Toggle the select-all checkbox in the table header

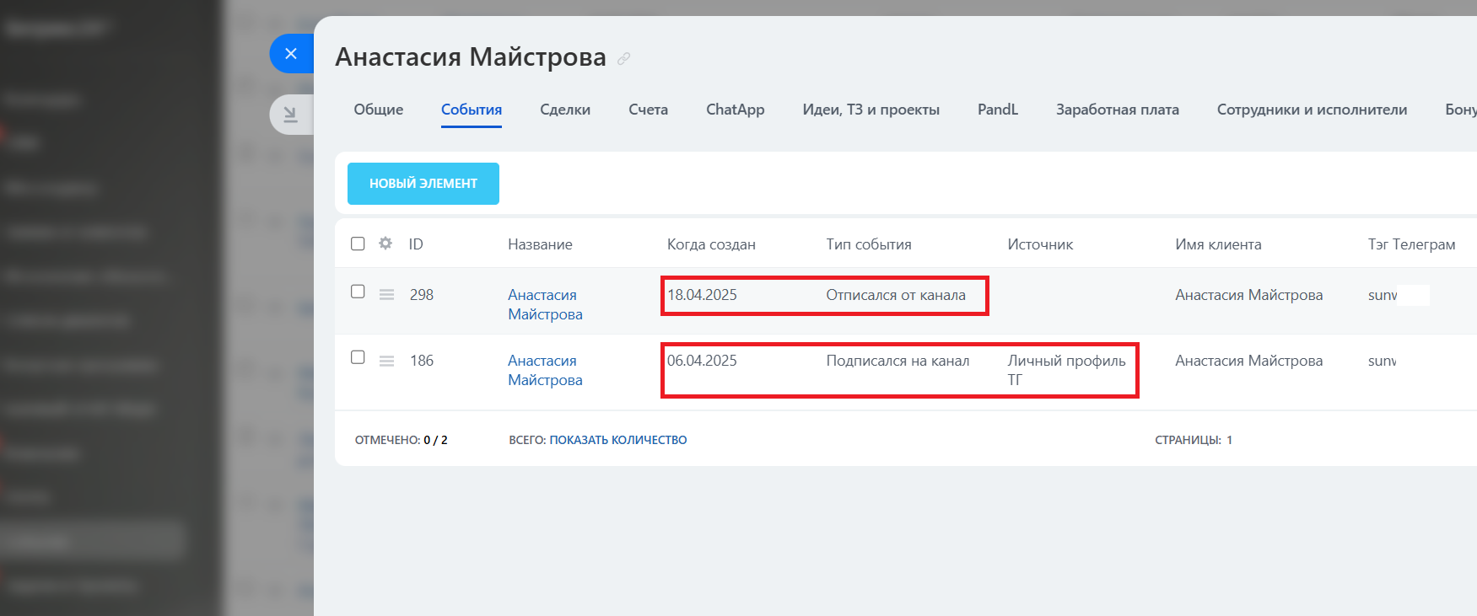(358, 244)
